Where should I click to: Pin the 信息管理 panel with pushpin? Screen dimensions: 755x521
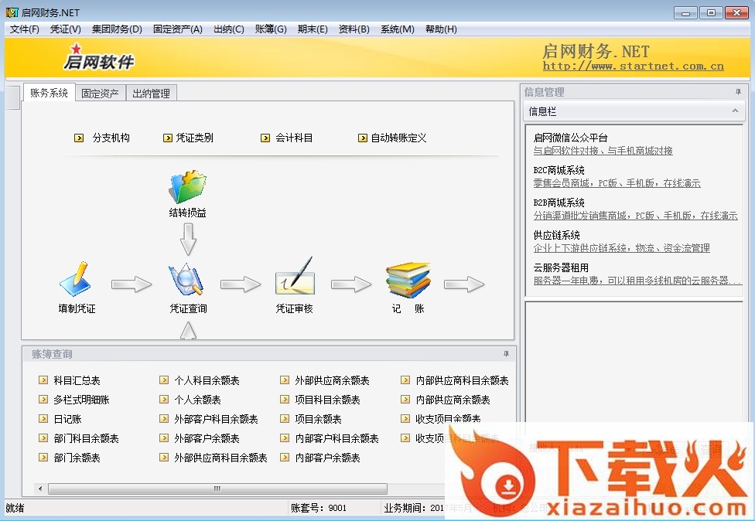pos(738,92)
